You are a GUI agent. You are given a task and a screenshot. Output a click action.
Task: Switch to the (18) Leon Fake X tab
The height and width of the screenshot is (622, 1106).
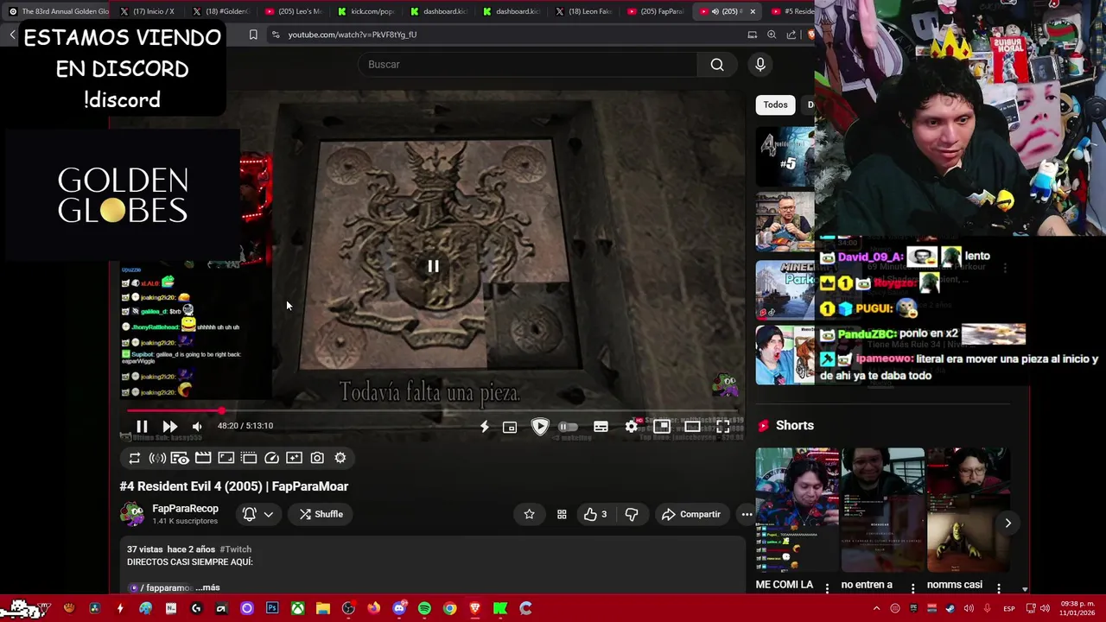[x=583, y=11]
